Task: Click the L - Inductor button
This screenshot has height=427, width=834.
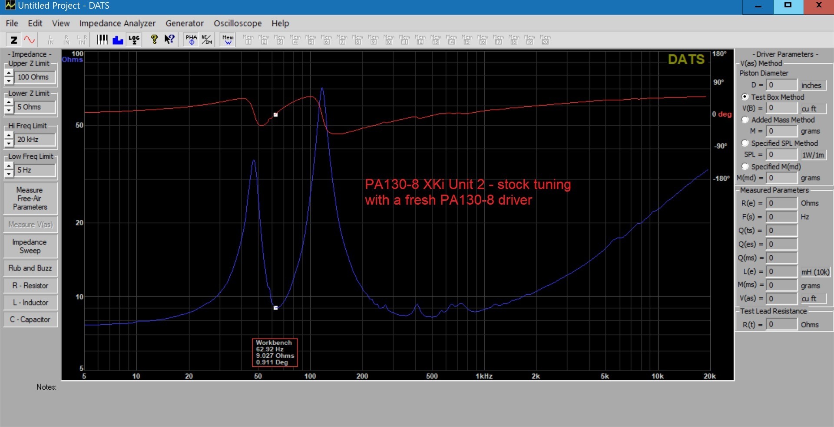Action: click(30, 303)
